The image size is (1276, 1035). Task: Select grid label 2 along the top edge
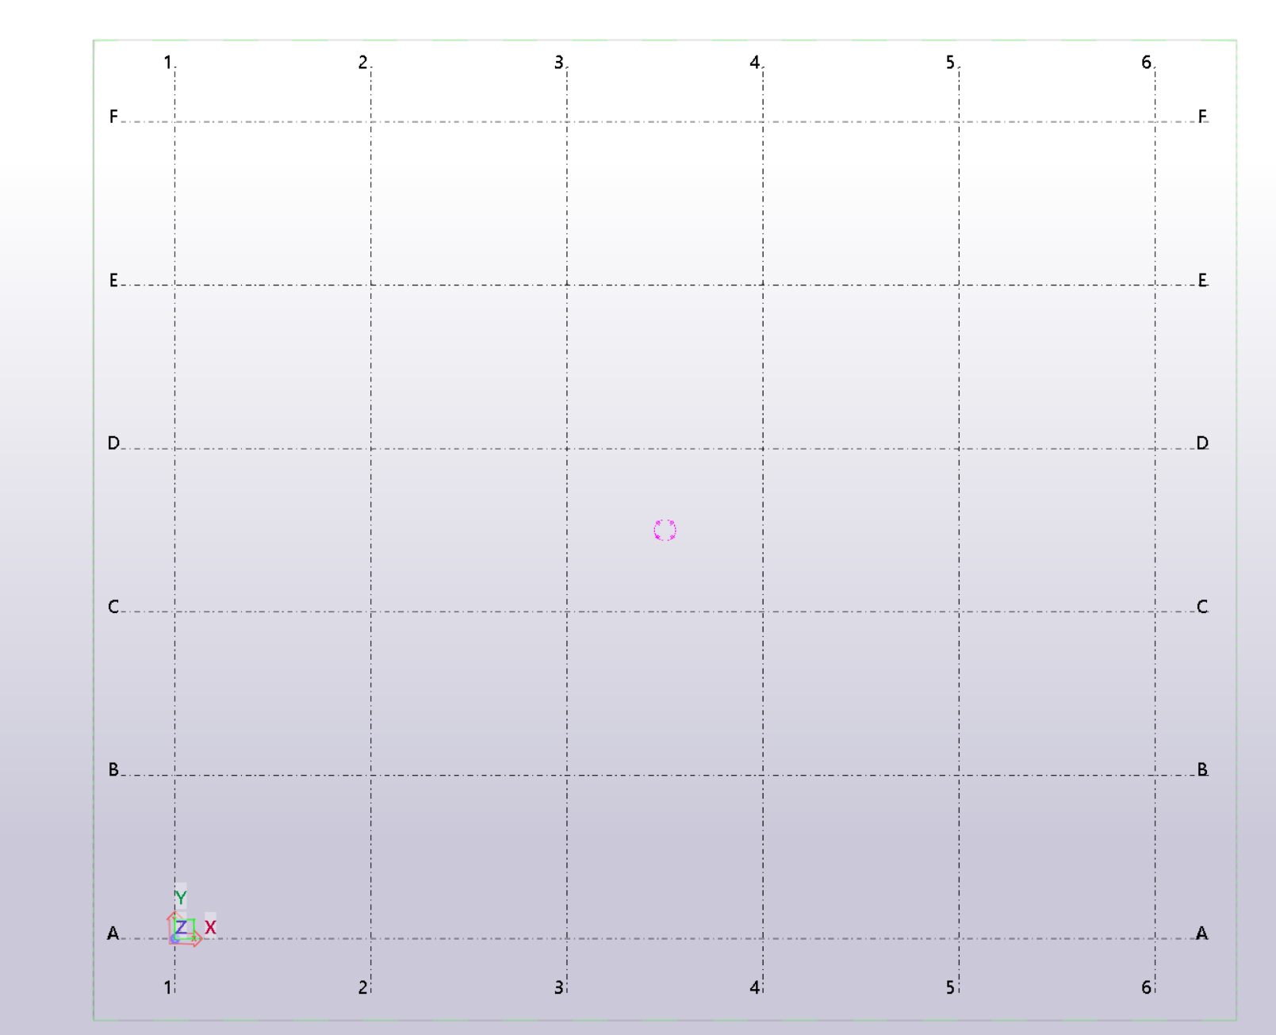(363, 62)
